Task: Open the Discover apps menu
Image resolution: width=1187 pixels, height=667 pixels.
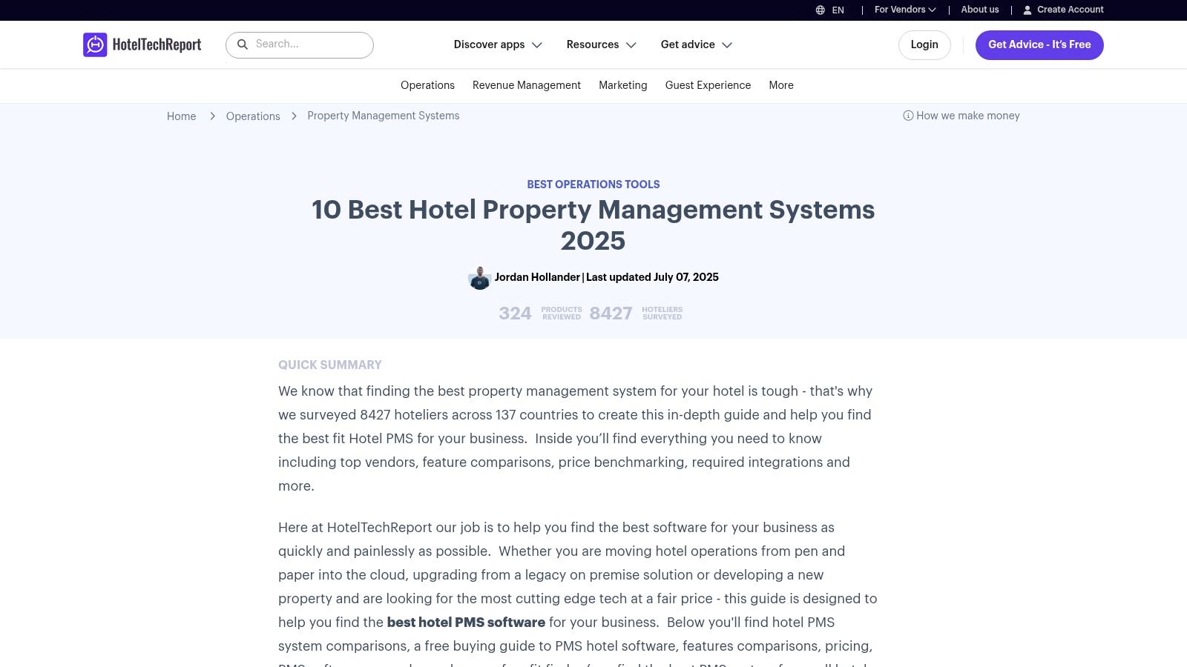Action: pos(498,44)
